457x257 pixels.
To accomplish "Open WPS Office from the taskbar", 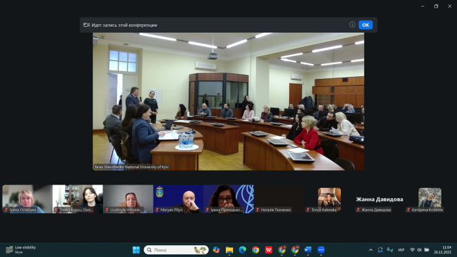I will click(269, 250).
